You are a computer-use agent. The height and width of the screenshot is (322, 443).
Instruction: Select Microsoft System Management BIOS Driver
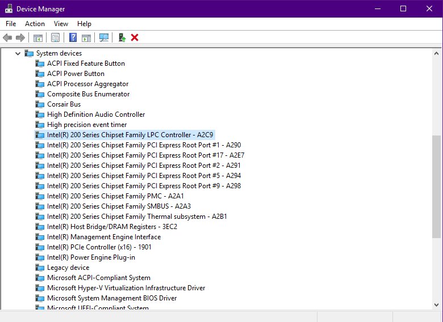click(112, 298)
